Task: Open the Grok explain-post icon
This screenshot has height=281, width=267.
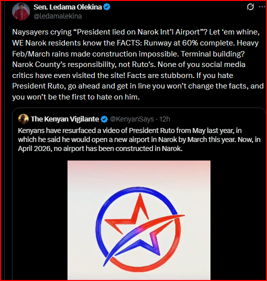Action: click(x=250, y=7)
